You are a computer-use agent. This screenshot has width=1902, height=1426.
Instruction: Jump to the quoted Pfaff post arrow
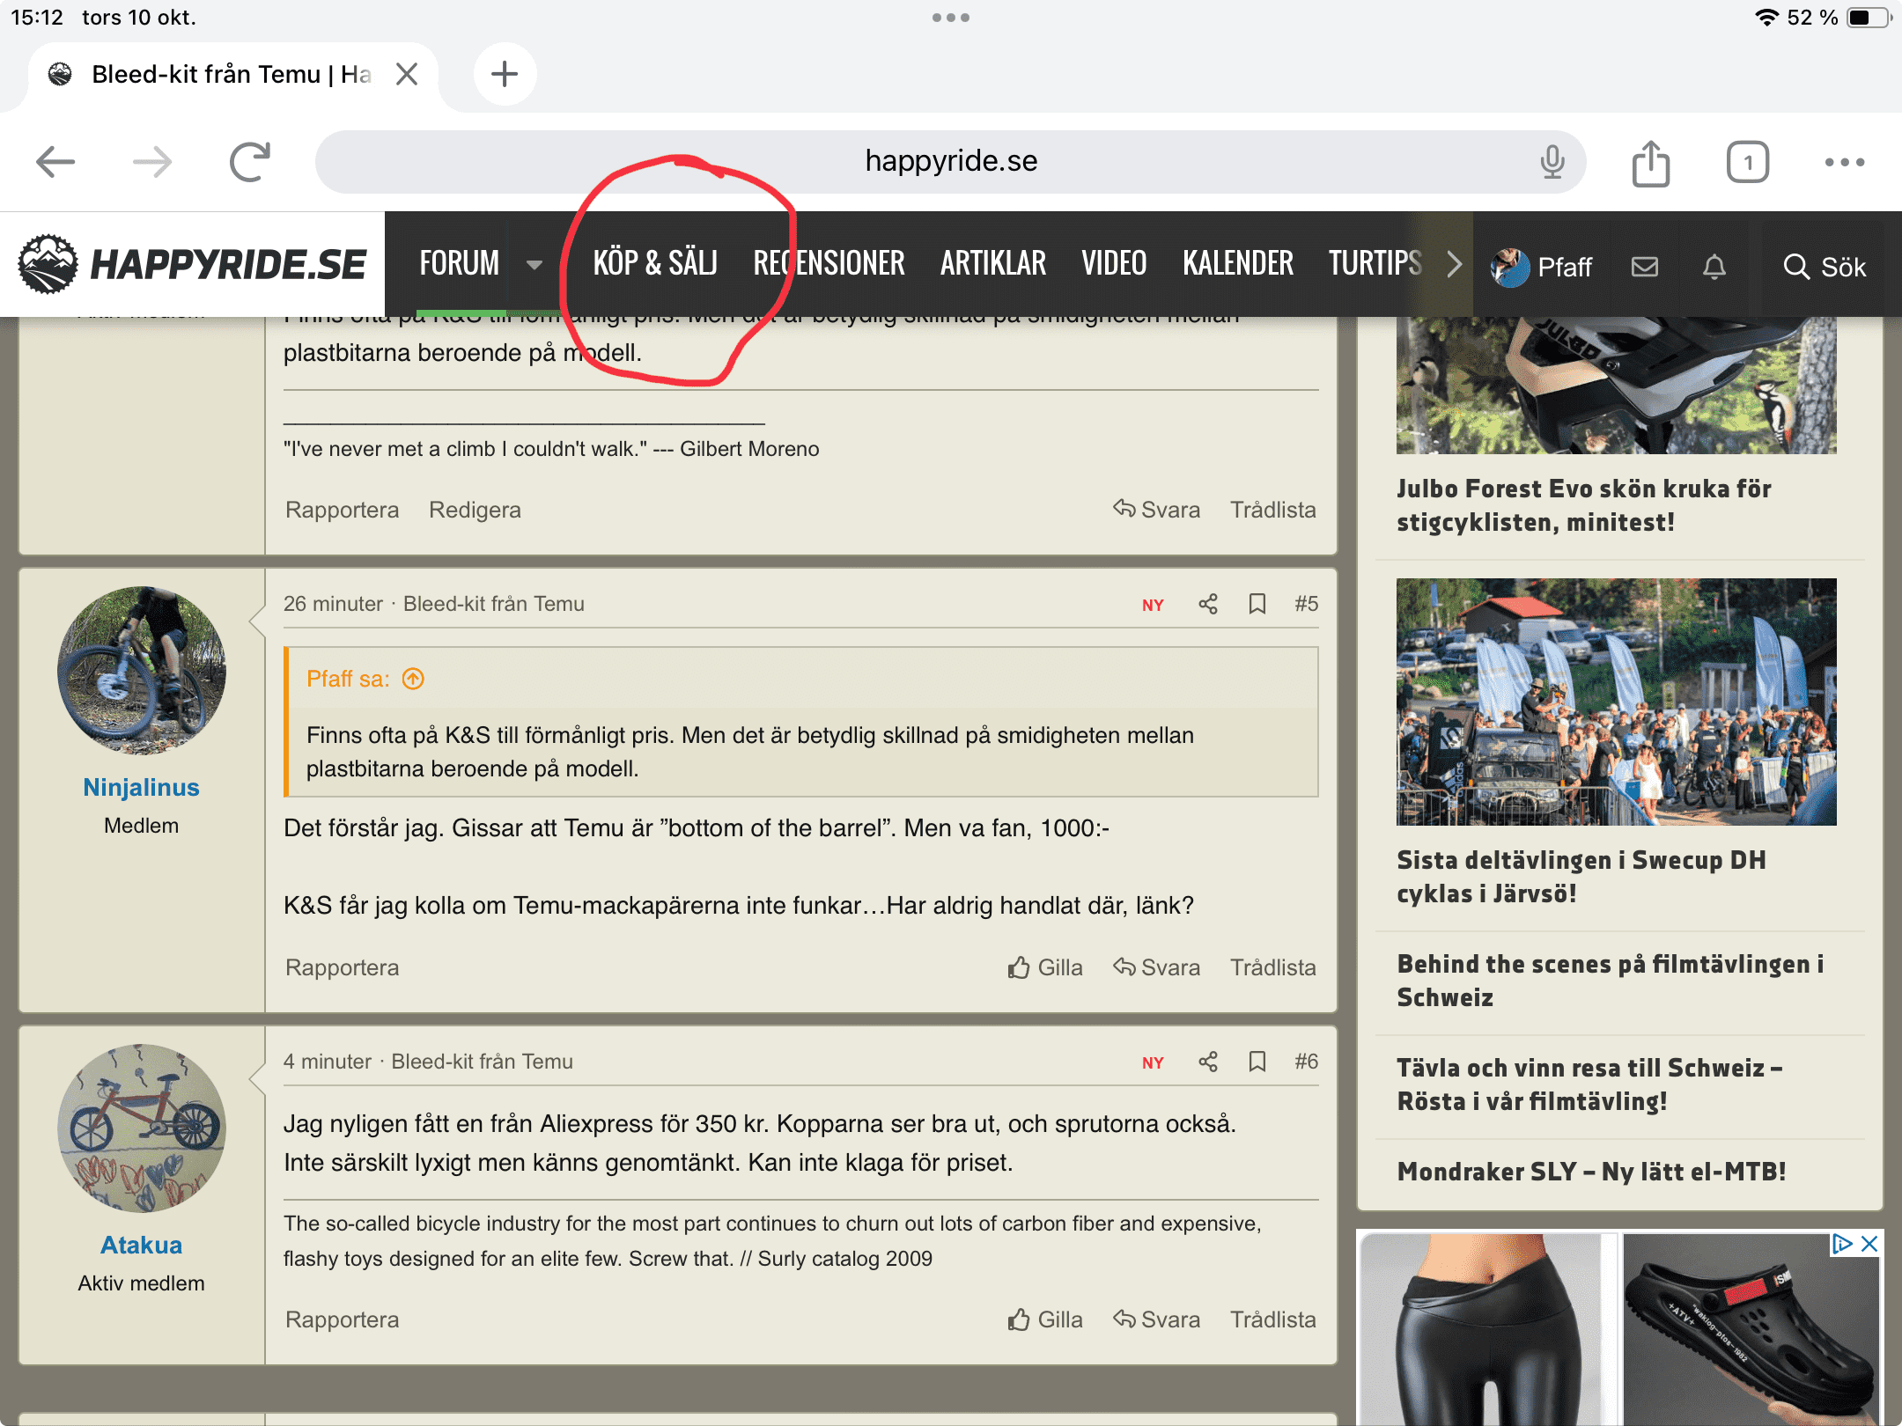[413, 679]
